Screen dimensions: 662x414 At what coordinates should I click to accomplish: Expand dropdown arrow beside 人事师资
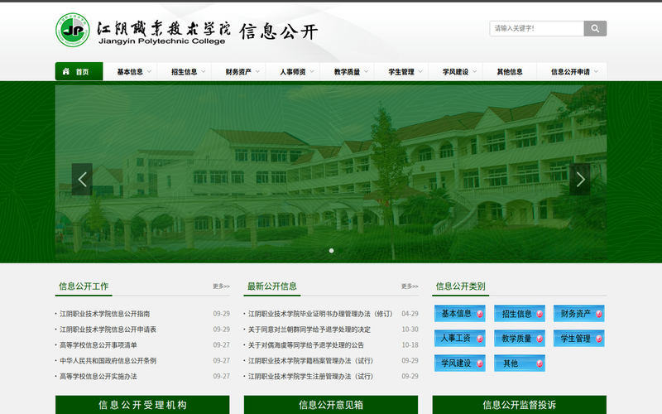(x=312, y=72)
